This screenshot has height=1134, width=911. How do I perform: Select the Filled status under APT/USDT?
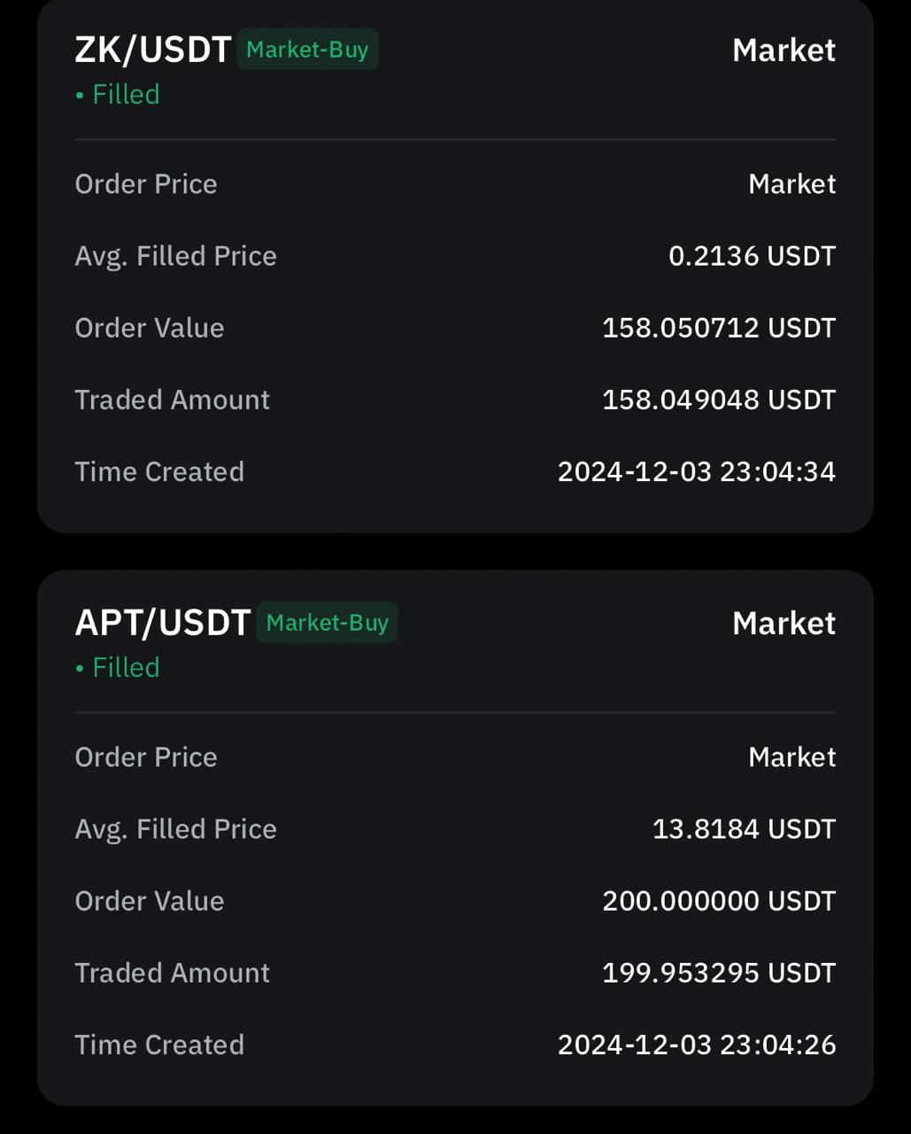pos(118,667)
